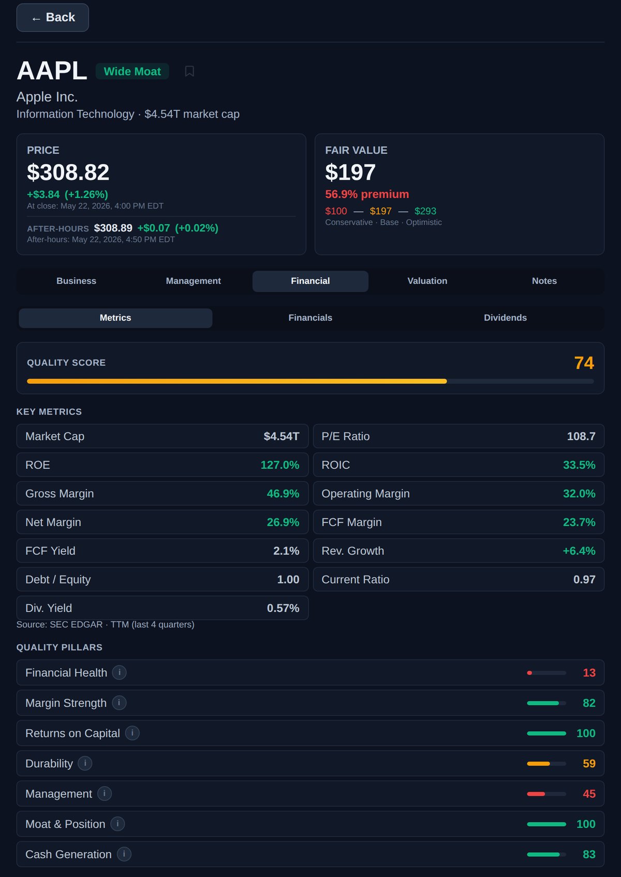Screen dimensions: 621x877
Task: Bookmark AAPL with the bookmark icon
Action: coord(189,71)
